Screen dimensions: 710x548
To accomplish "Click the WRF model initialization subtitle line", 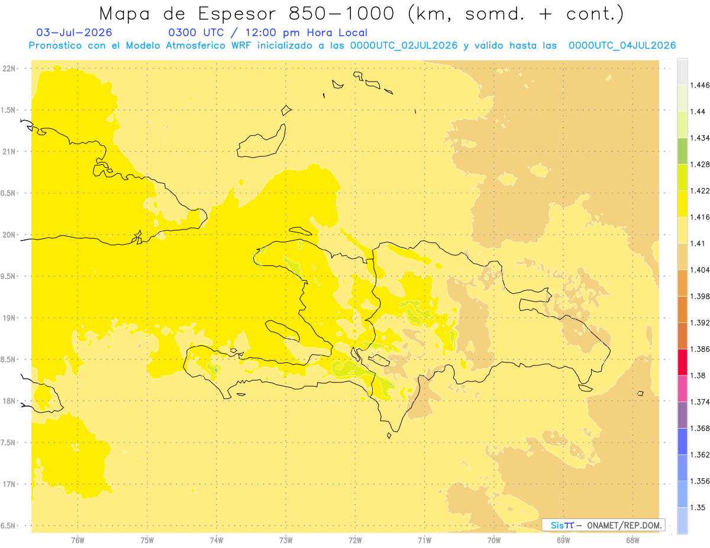I will 353,45.
